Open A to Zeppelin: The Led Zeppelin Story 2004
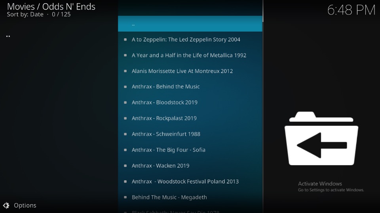 (x=190, y=39)
